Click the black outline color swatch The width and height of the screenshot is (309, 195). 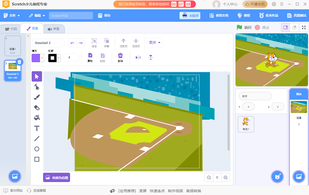[52, 58]
